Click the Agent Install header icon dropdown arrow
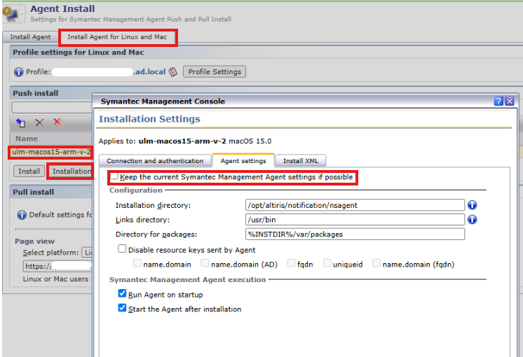The width and height of the screenshot is (523, 357). pos(22,14)
